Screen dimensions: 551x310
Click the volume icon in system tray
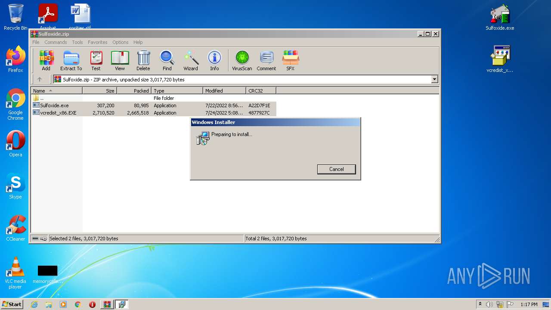coord(489,304)
